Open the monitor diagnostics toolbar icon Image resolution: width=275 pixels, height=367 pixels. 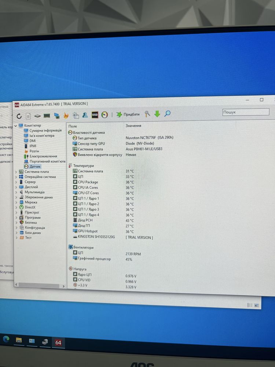pyautogui.click(x=56, y=116)
